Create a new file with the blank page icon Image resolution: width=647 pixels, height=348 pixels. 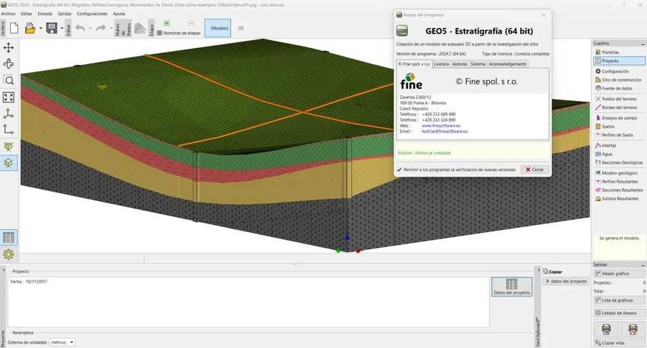click(x=14, y=28)
